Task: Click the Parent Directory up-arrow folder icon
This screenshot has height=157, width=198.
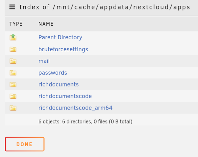Action: tap(13, 37)
